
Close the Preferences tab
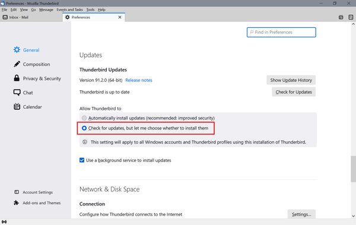point(120,17)
